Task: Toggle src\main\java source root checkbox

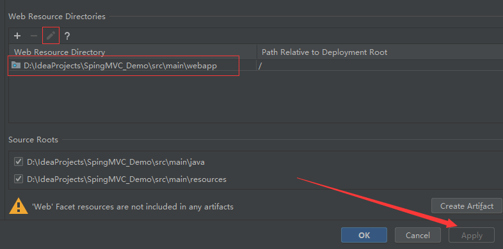Action: 19,162
